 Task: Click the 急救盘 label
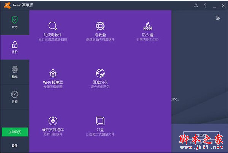[100, 35]
